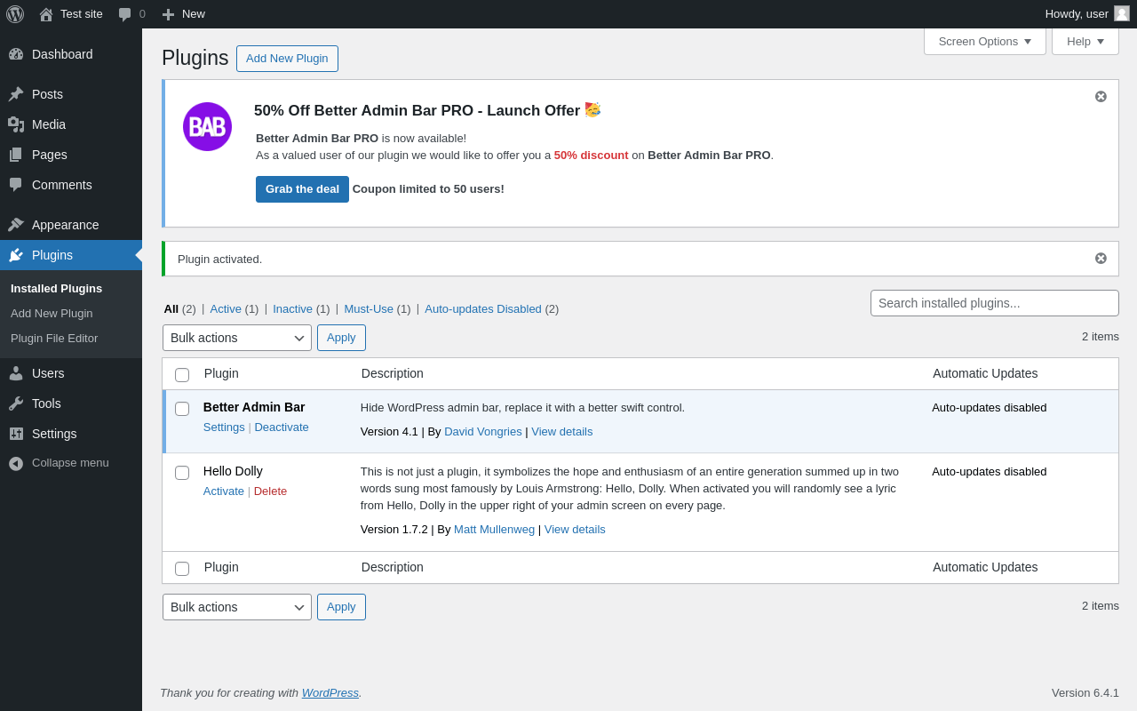The width and height of the screenshot is (1137, 711).
Task: Click the purple BAB logo in the promo notice
Action: (207, 126)
